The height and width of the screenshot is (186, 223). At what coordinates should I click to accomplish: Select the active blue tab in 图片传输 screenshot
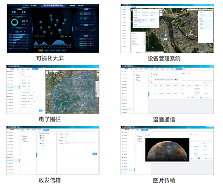click(144, 130)
